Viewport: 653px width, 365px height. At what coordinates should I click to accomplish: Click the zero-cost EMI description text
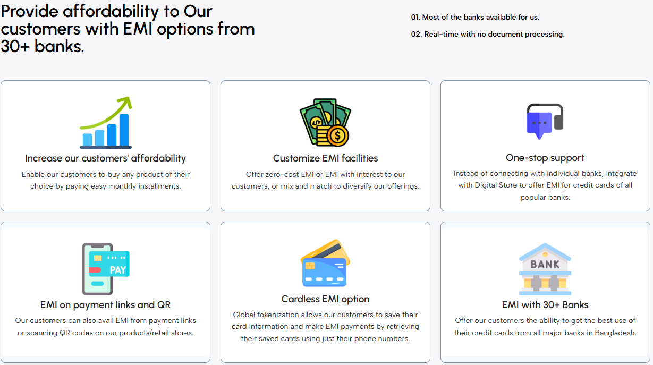tap(326, 180)
